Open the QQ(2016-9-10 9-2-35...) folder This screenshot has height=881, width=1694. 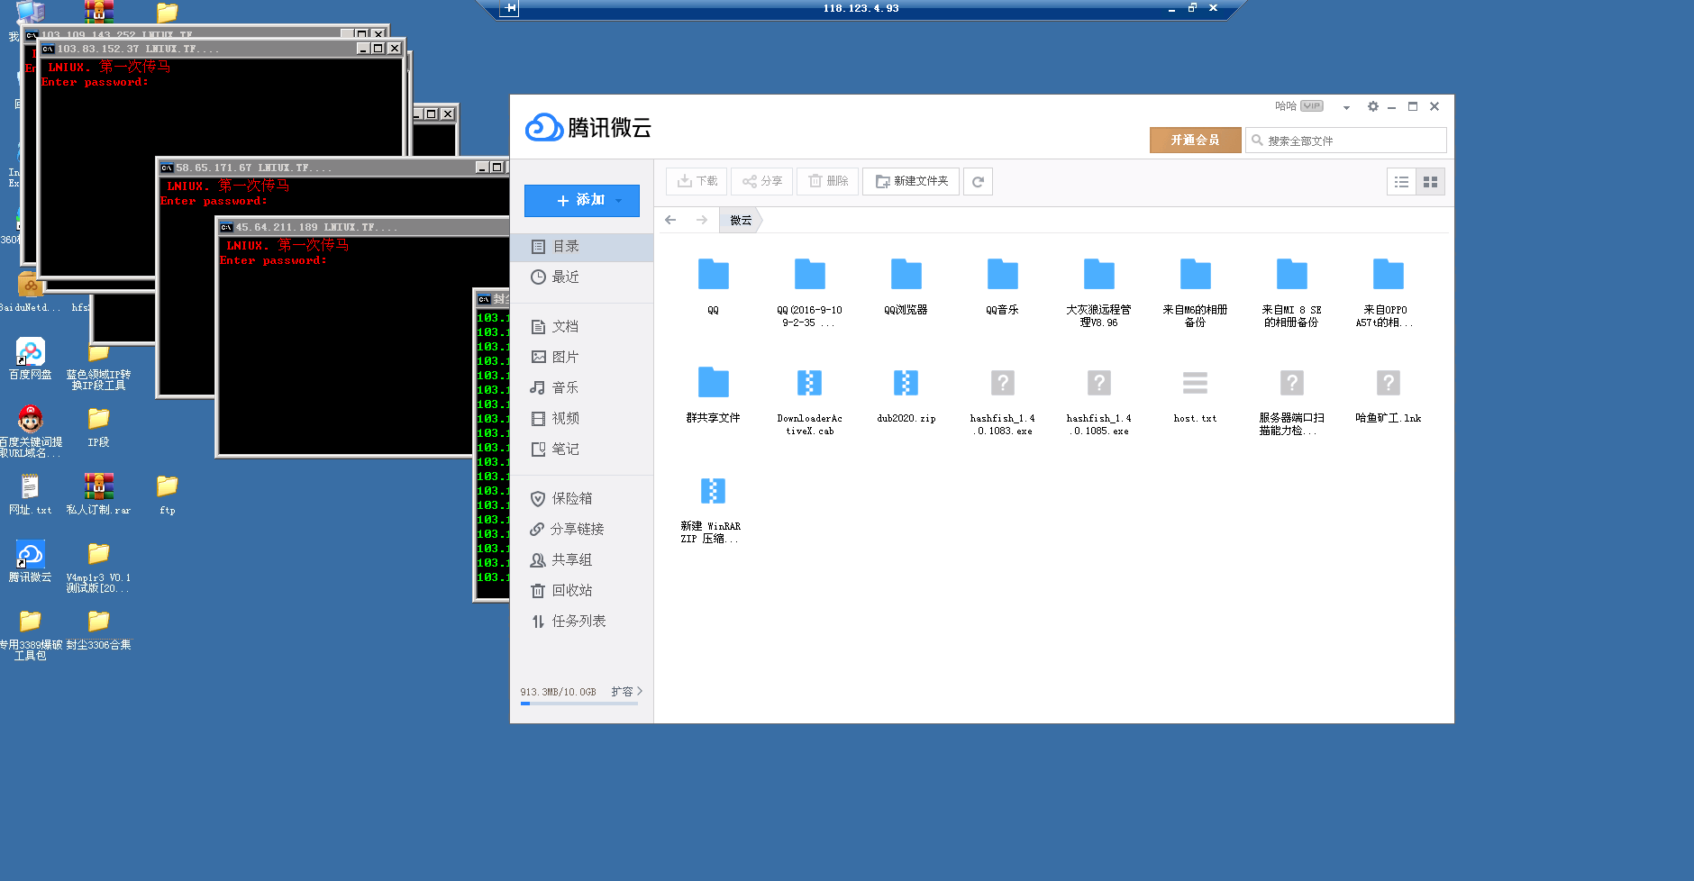point(809,275)
